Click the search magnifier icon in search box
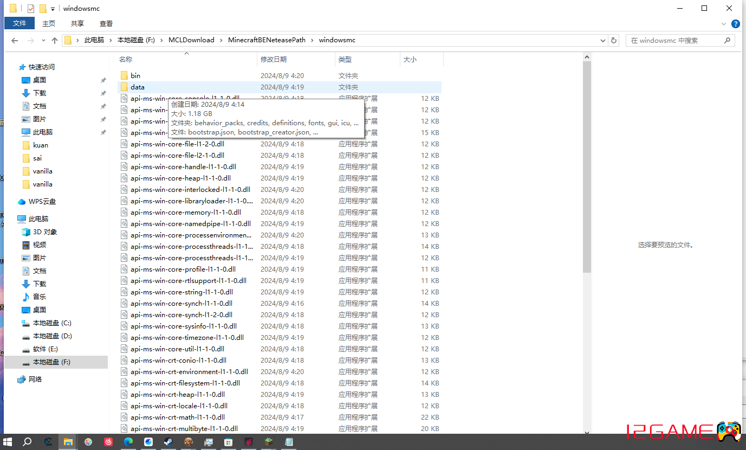Viewport: 746px width, 450px height. coord(727,40)
